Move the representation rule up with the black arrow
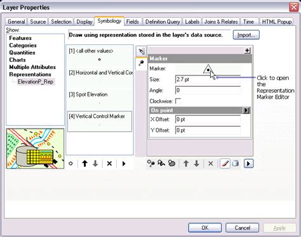The height and width of the screenshot is (237, 301). click(x=85, y=163)
